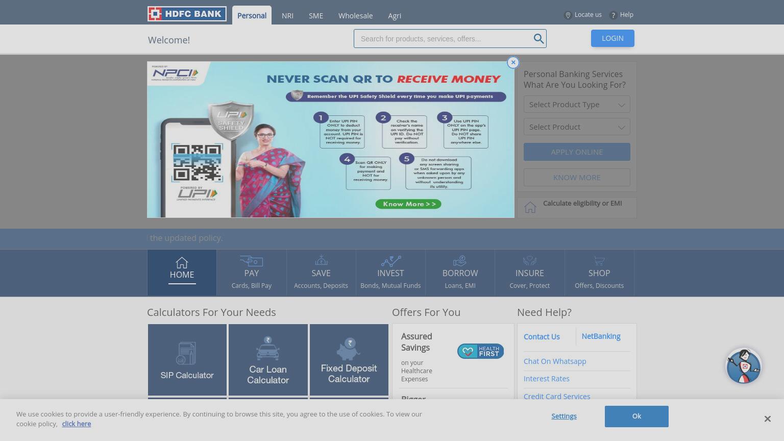The width and height of the screenshot is (784, 441).
Task: Click the house icon beside Calculate eligibility
Action: 530,207
